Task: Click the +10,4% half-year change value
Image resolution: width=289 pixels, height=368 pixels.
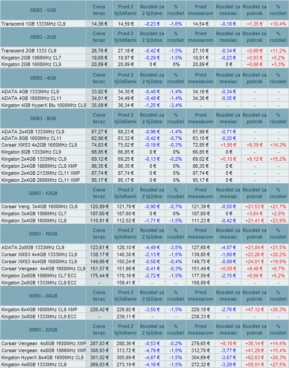Action: pos(278,24)
